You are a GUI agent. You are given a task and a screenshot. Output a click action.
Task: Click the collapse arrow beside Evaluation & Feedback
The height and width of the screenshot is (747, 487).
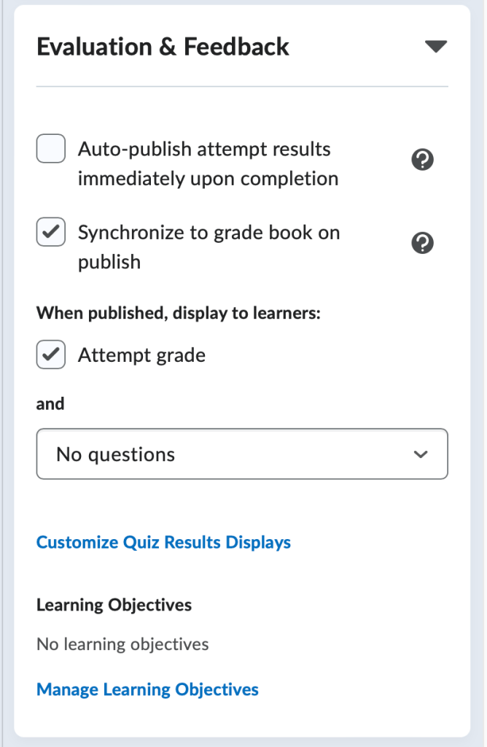(436, 45)
